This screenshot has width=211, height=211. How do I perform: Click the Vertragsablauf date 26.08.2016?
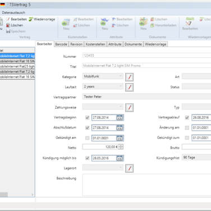point(201,118)
